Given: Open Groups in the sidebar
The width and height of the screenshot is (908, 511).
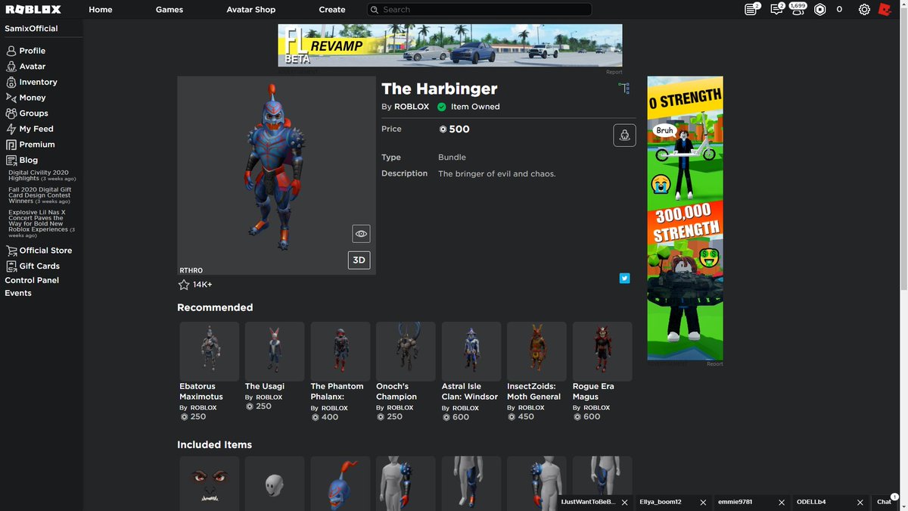Looking at the screenshot, I should tap(27, 114).
